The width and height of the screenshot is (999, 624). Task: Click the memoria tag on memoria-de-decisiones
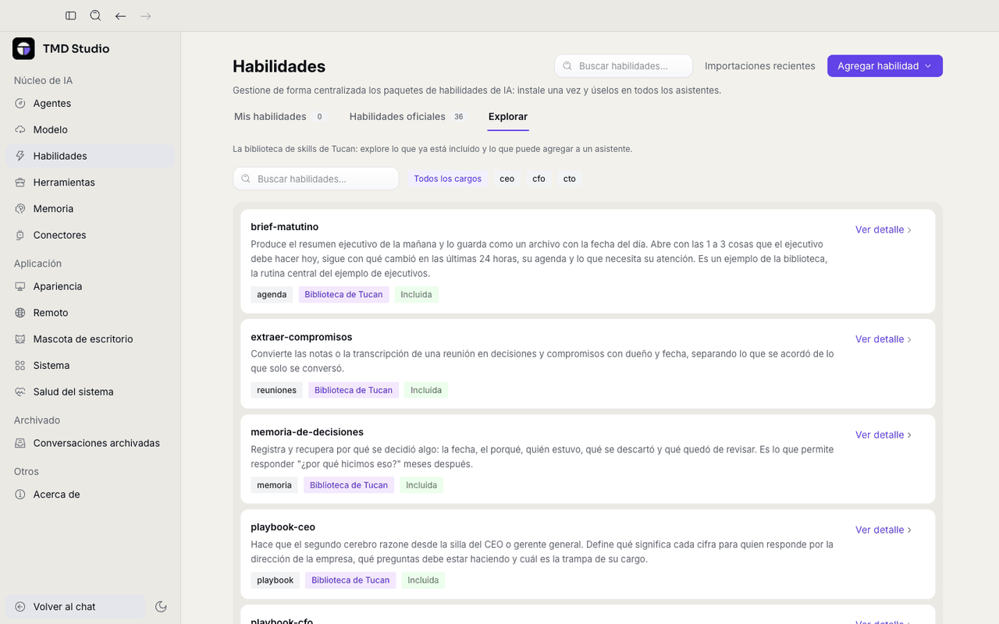pyautogui.click(x=274, y=485)
